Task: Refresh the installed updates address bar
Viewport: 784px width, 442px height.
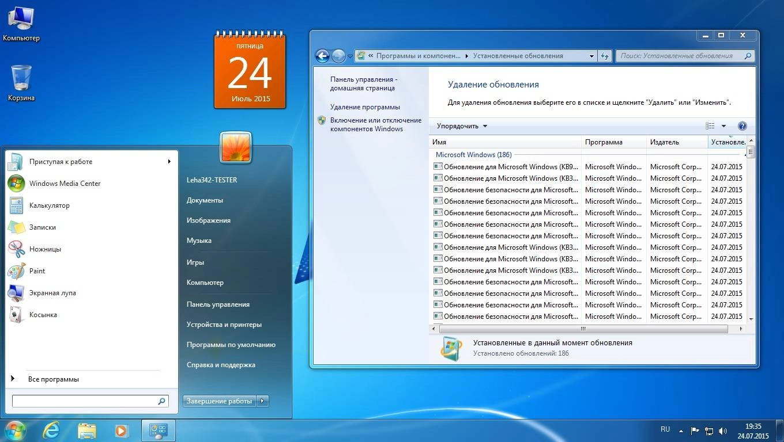Action: [x=605, y=56]
